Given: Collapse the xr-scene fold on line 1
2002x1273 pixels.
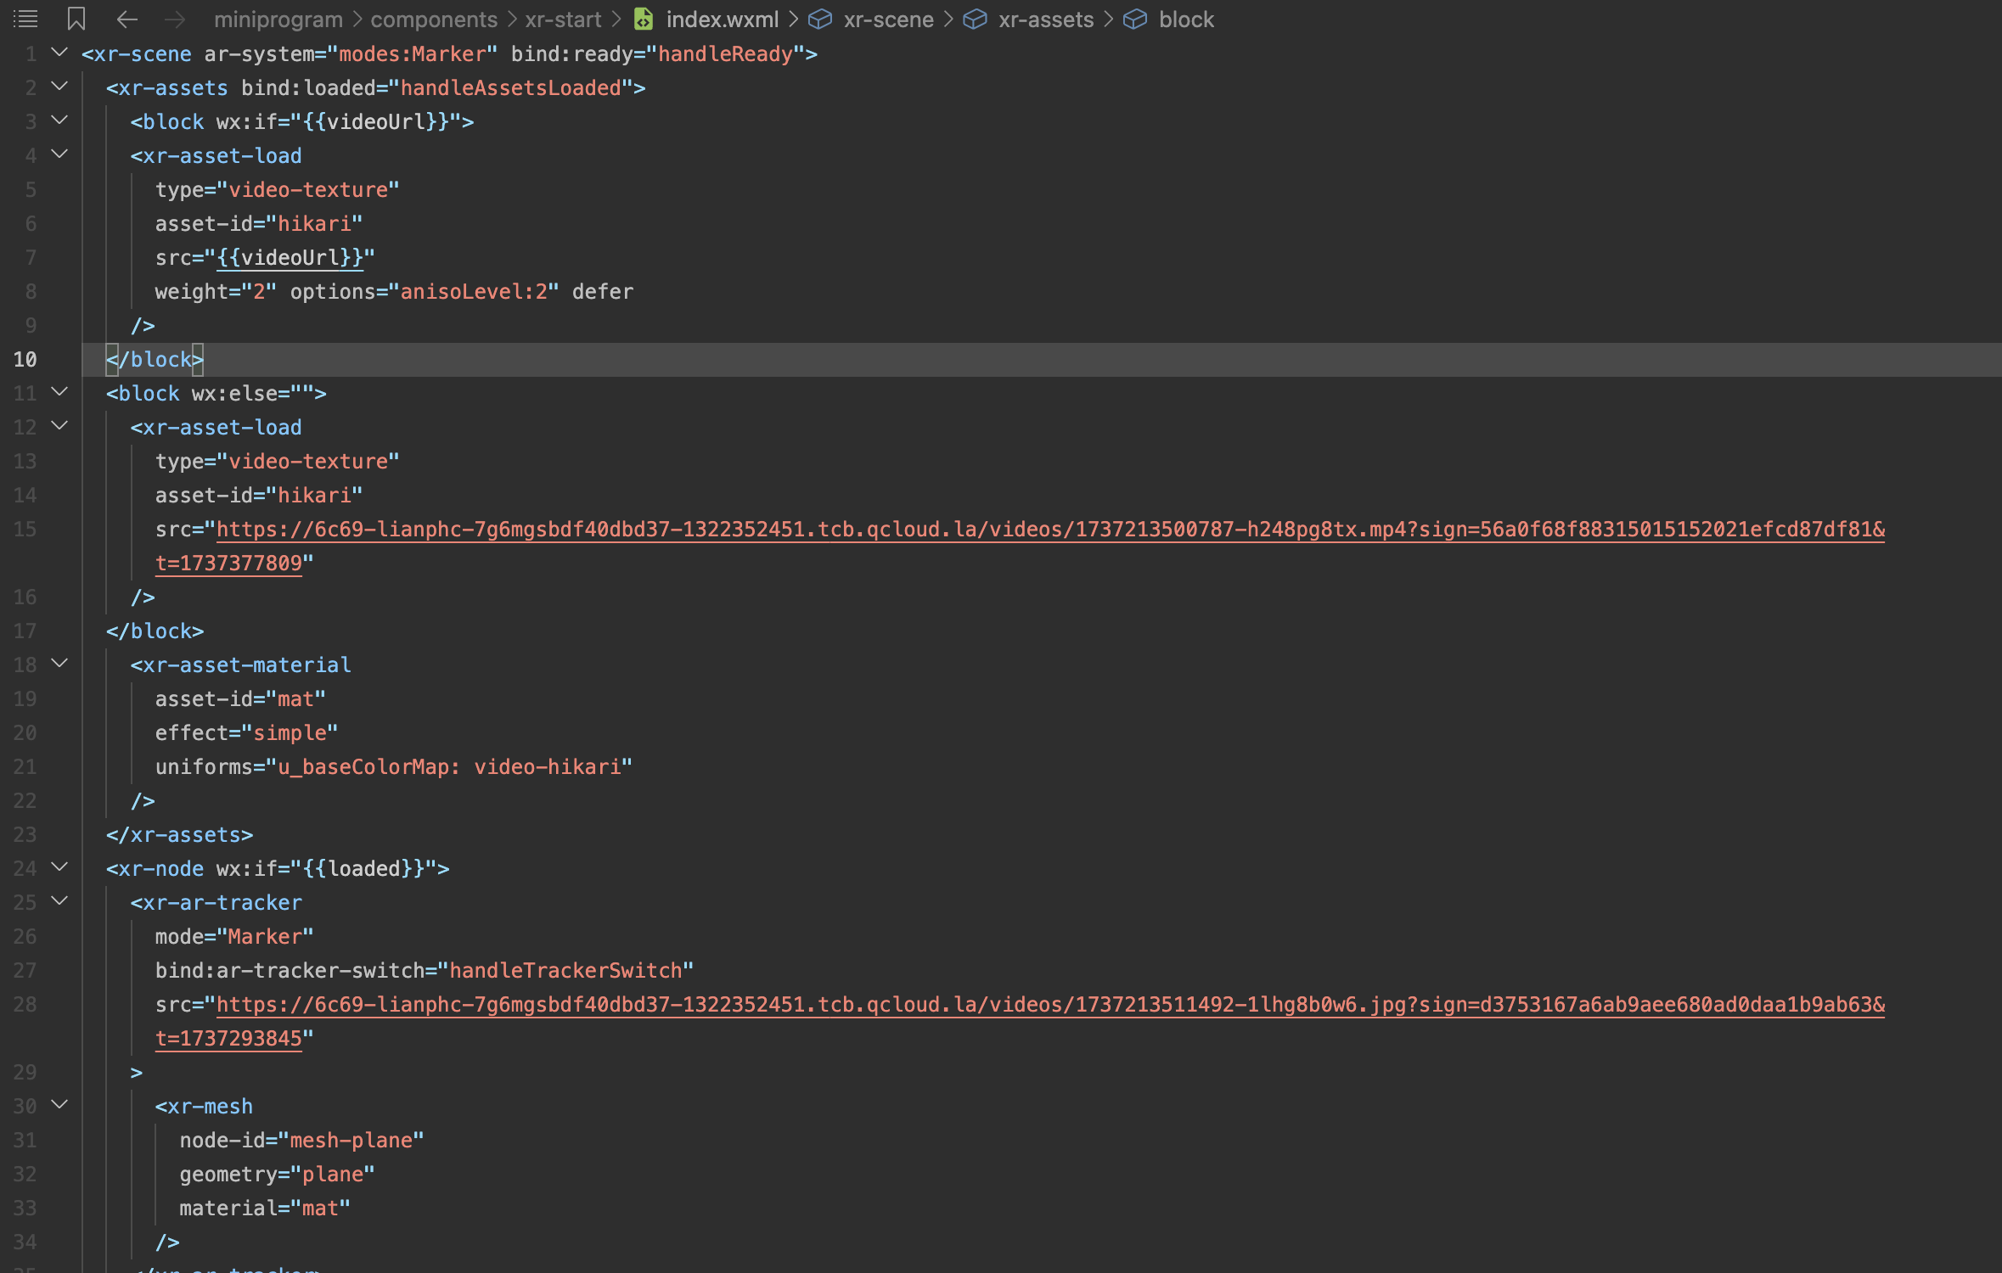Looking at the screenshot, I should coord(59,53).
